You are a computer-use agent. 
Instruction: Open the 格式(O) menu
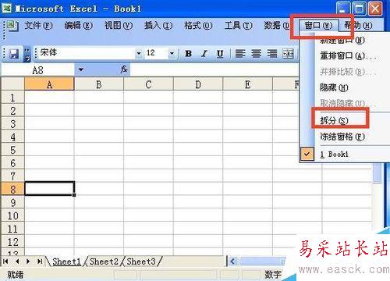coord(198,26)
